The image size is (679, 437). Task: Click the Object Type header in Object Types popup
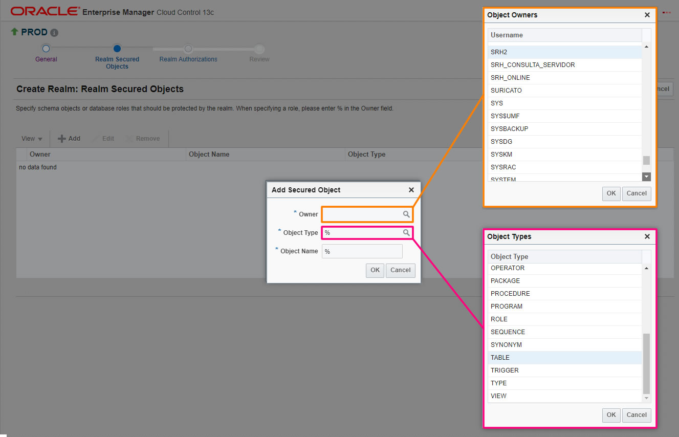click(x=565, y=257)
